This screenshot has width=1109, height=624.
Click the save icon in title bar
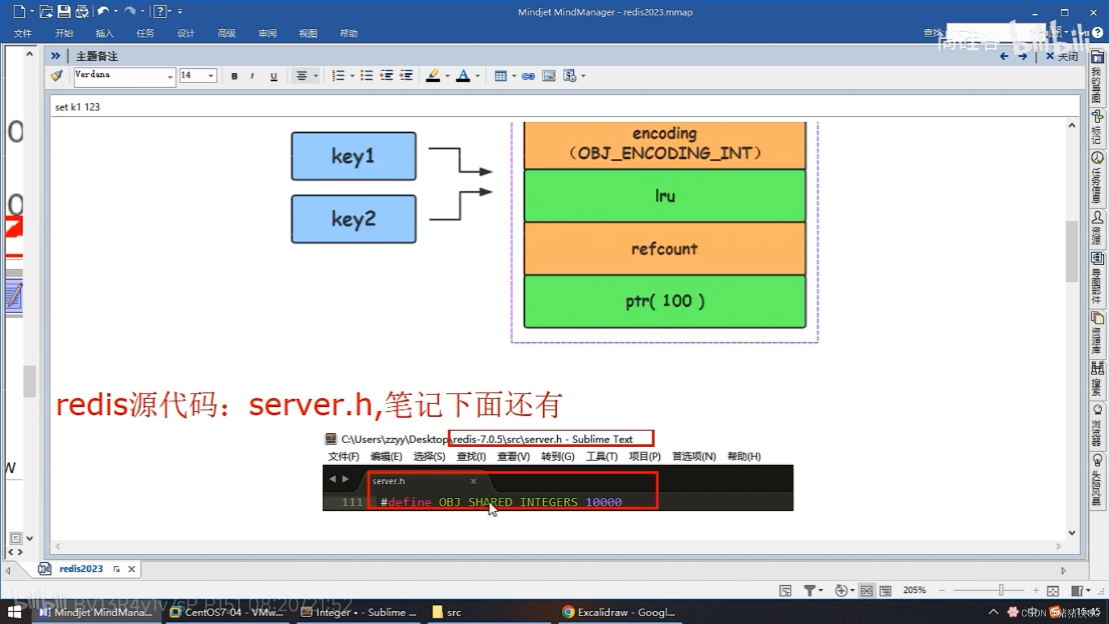pos(64,11)
